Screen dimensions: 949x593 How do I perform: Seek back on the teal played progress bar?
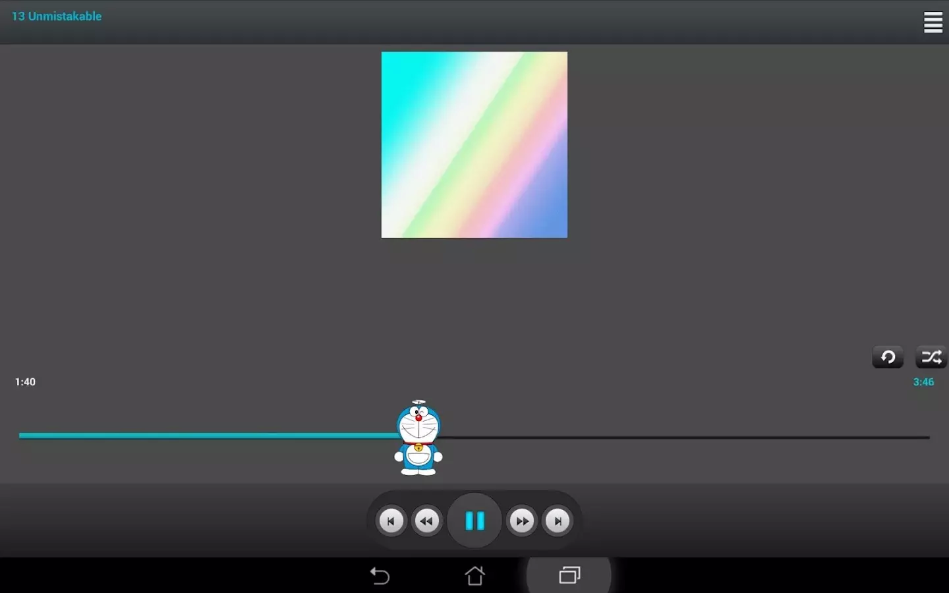208,436
